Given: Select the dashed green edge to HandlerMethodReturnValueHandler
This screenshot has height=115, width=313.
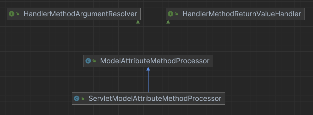Looking at the screenshot, I should pos(168,39).
